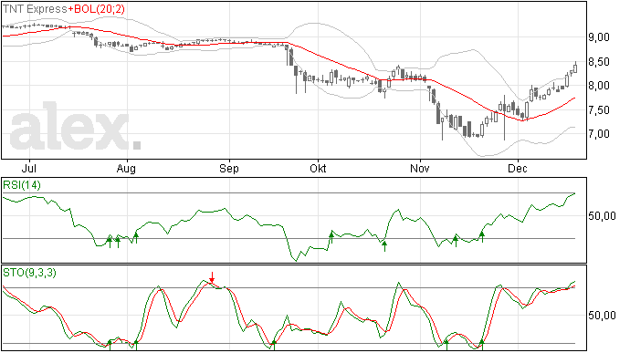Screen dimensions: 630x353
Task: Click the red sell arrow in the STO panel
Action: 212,277
